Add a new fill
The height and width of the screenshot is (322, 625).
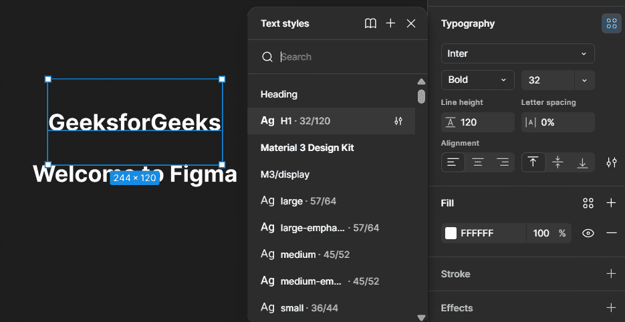pos(611,203)
